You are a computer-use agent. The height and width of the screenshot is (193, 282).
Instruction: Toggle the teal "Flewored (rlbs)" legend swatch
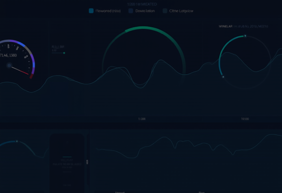pos(91,11)
